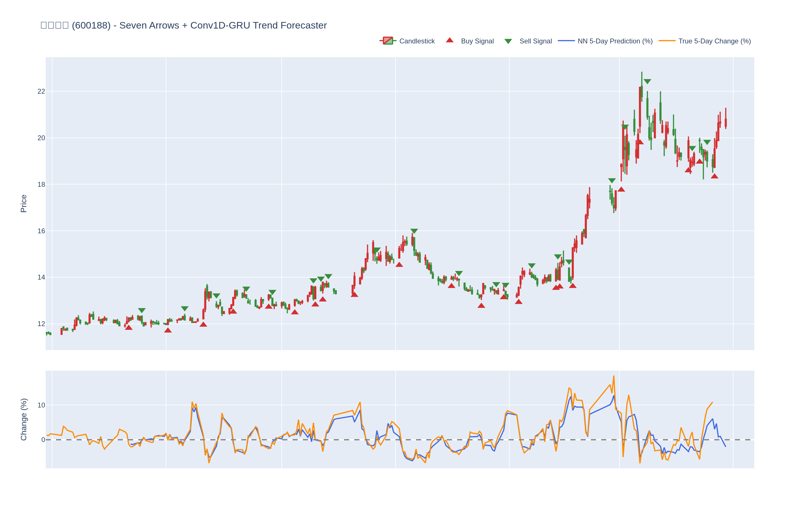The image size is (800, 514).
Task: Click the 22 tick label on price axis
Action: (x=41, y=91)
